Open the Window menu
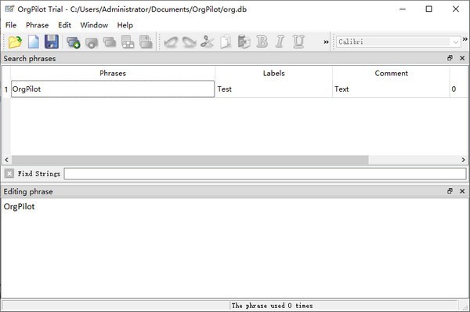The width and height of the screenshot is (470, 312). tap(94, 25)
